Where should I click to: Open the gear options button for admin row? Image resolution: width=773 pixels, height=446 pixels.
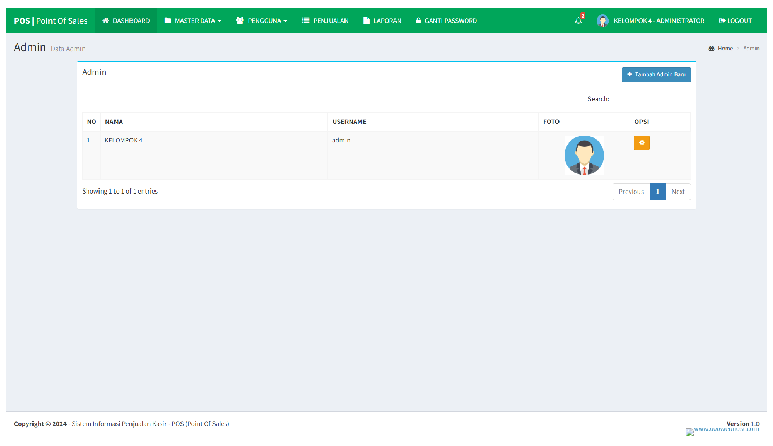[x=642, y=143]
